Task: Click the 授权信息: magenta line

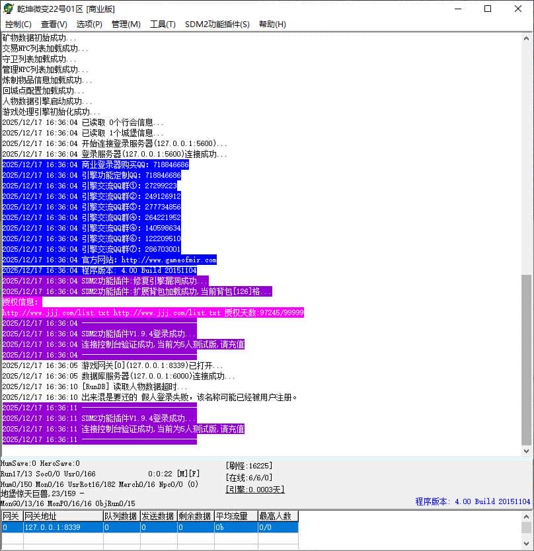Action: pos(22,302)
